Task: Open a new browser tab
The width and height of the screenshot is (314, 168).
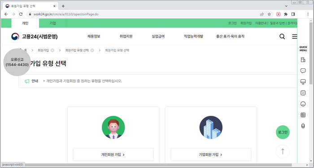Action: (x=63, y=6)
